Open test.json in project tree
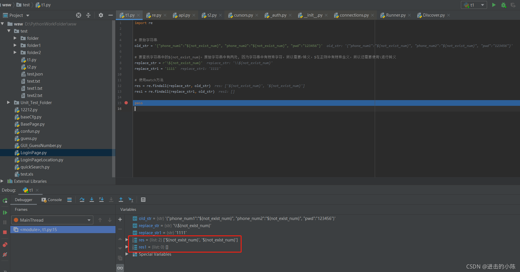This screenshot has width=520, height=272. click(35, 74)
